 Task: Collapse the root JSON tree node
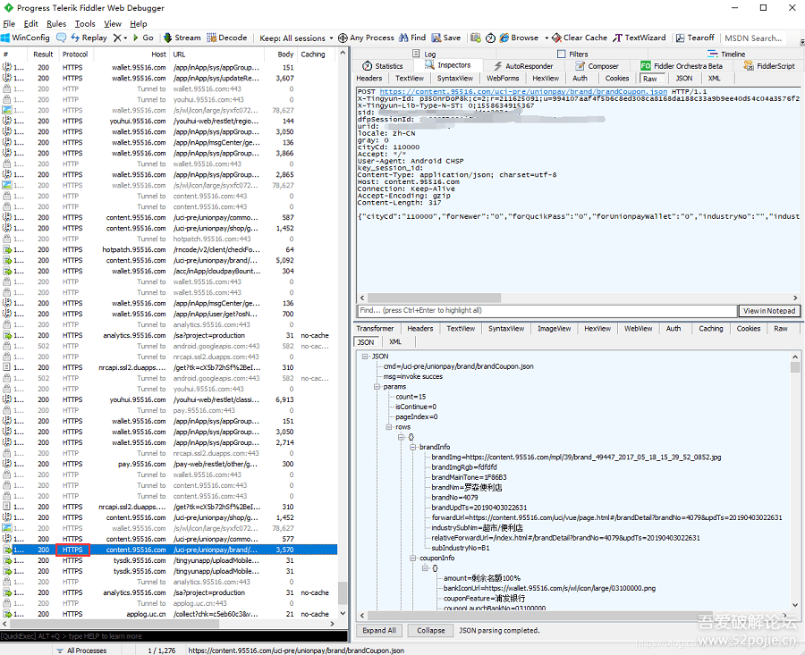click(x=365, y=357)
